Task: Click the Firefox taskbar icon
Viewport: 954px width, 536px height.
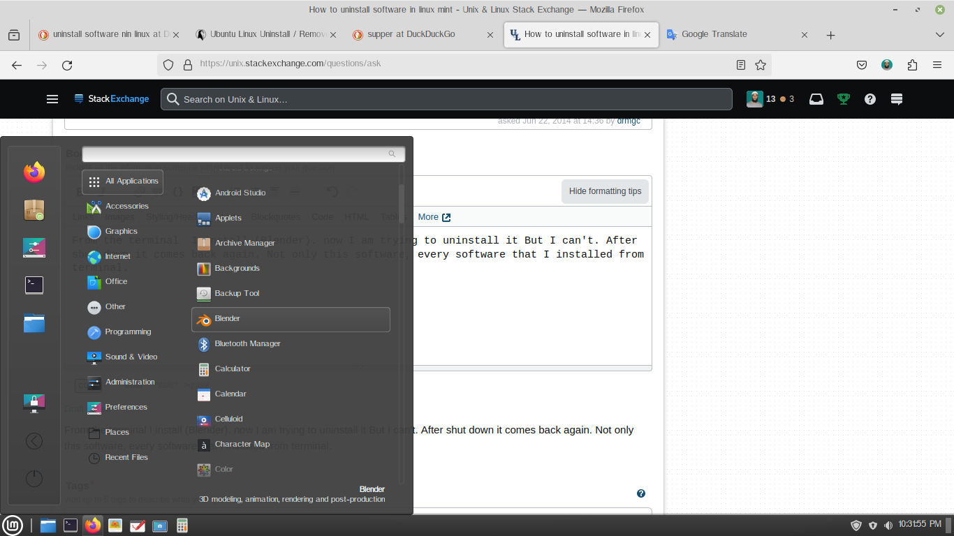Action: click(93, 526)
